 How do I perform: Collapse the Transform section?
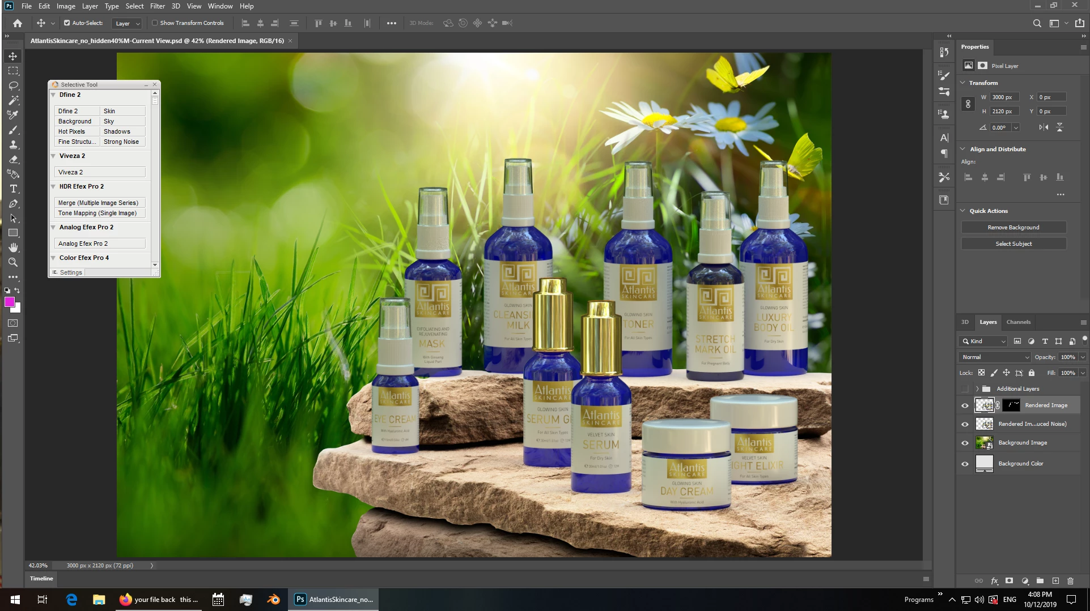click(962, 83)
